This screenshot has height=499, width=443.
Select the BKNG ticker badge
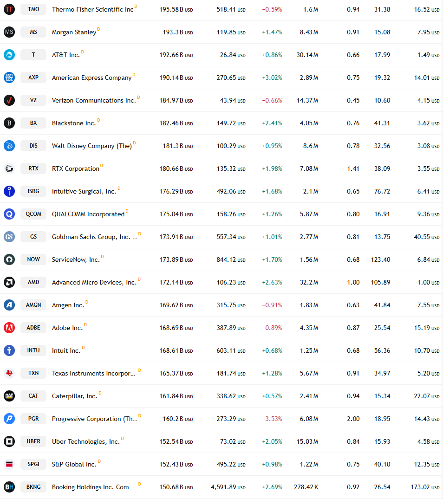tap(33, 487)
